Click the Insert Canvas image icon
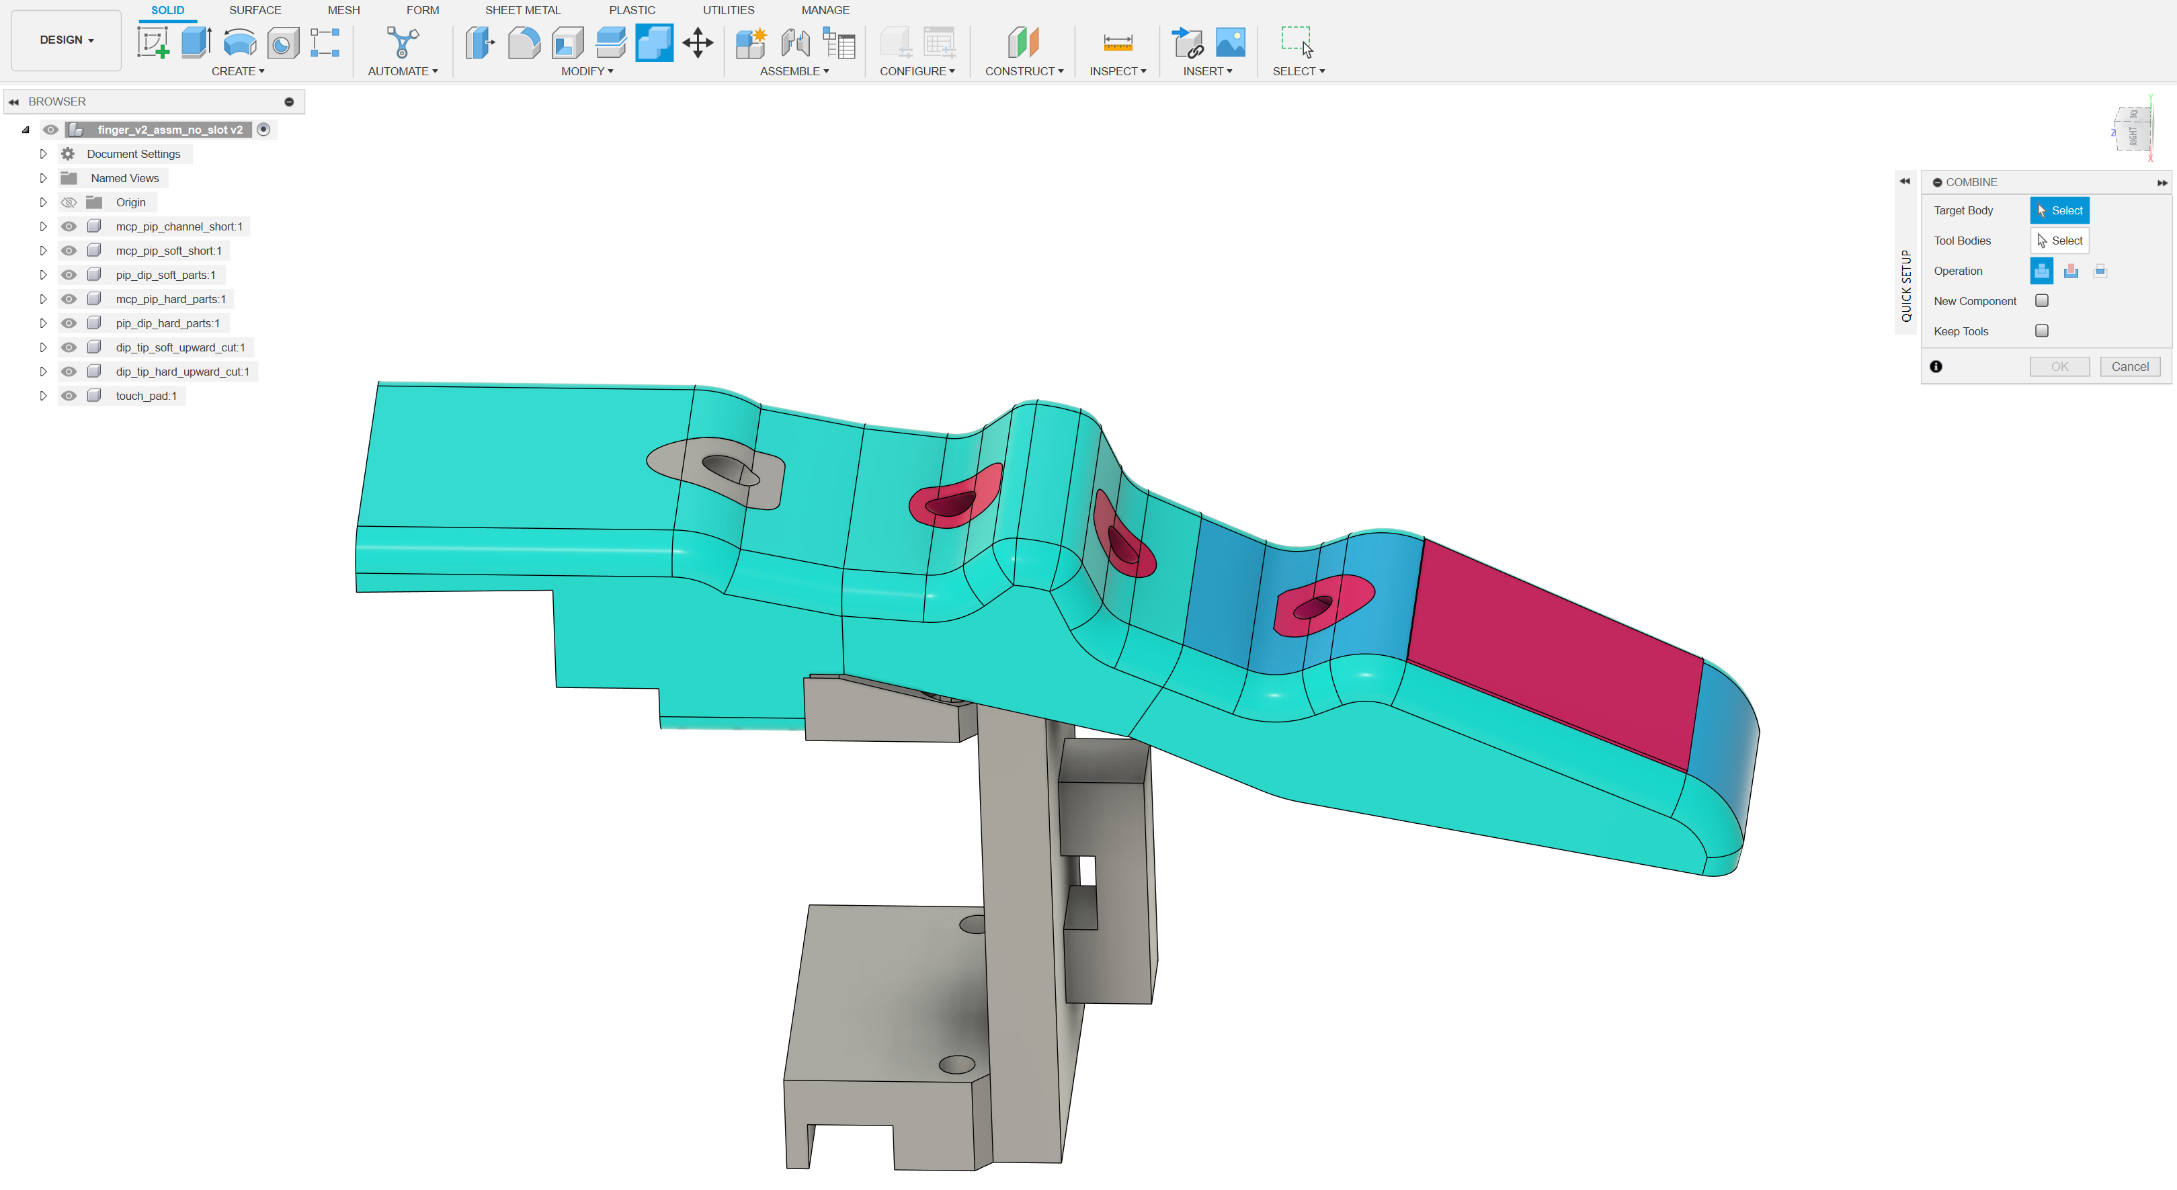Screen dimensions: 2177x1190 tap(1231, 42)
